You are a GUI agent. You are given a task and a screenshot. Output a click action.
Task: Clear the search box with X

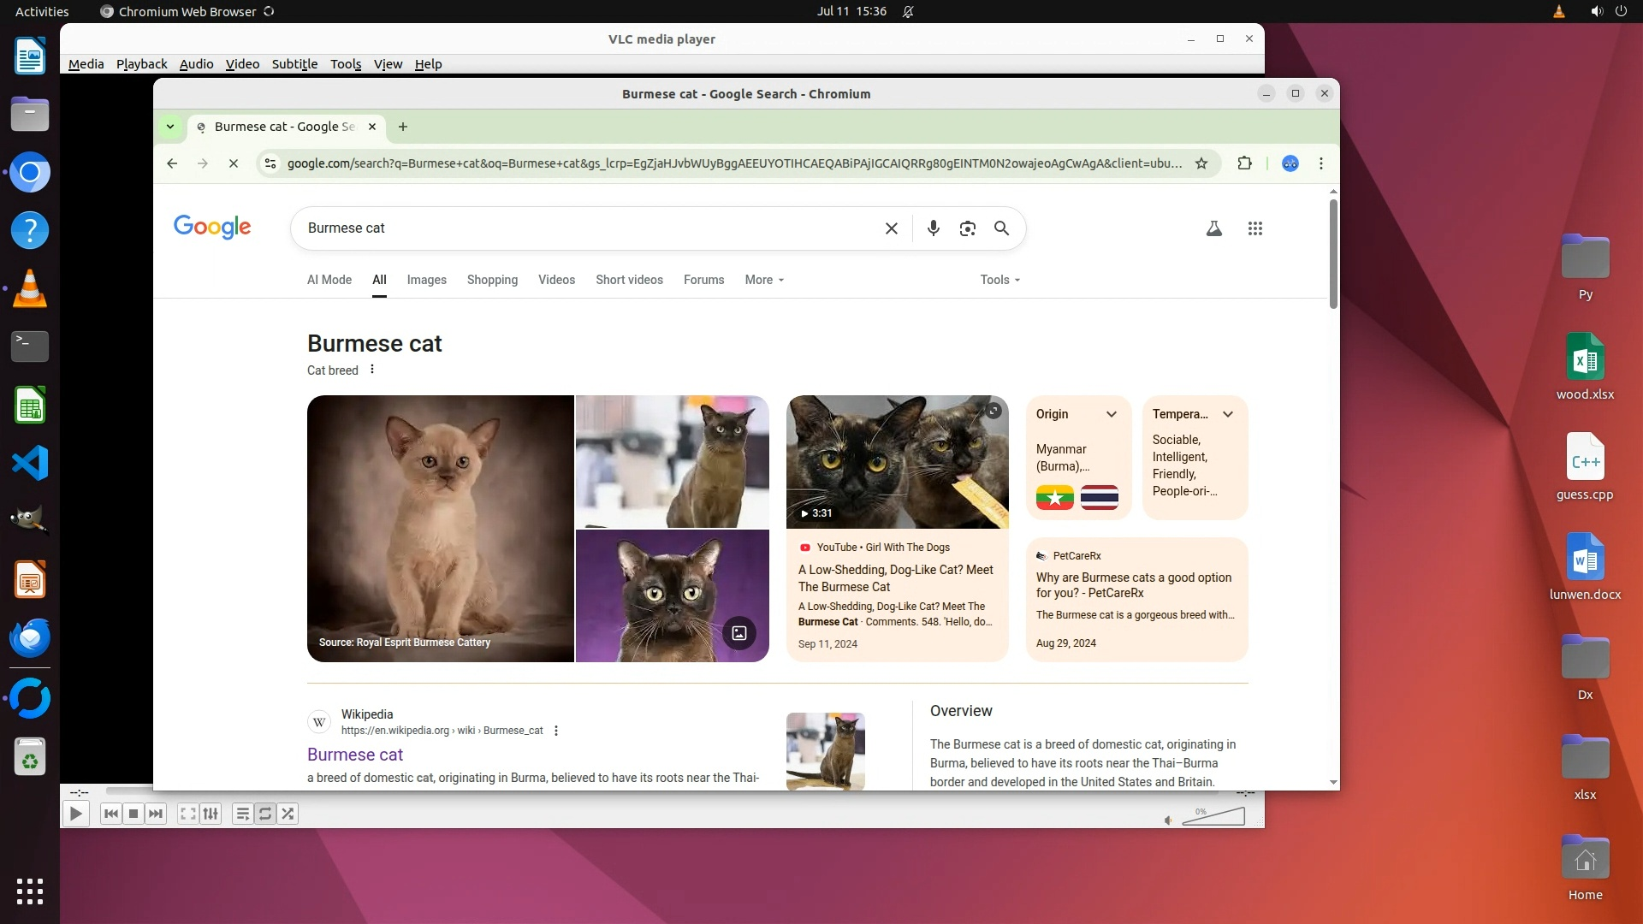point(891,228)
